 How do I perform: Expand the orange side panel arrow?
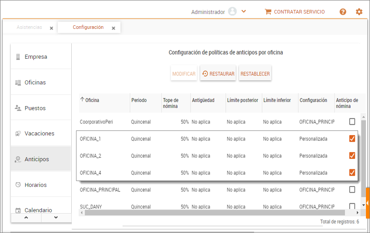367,203
